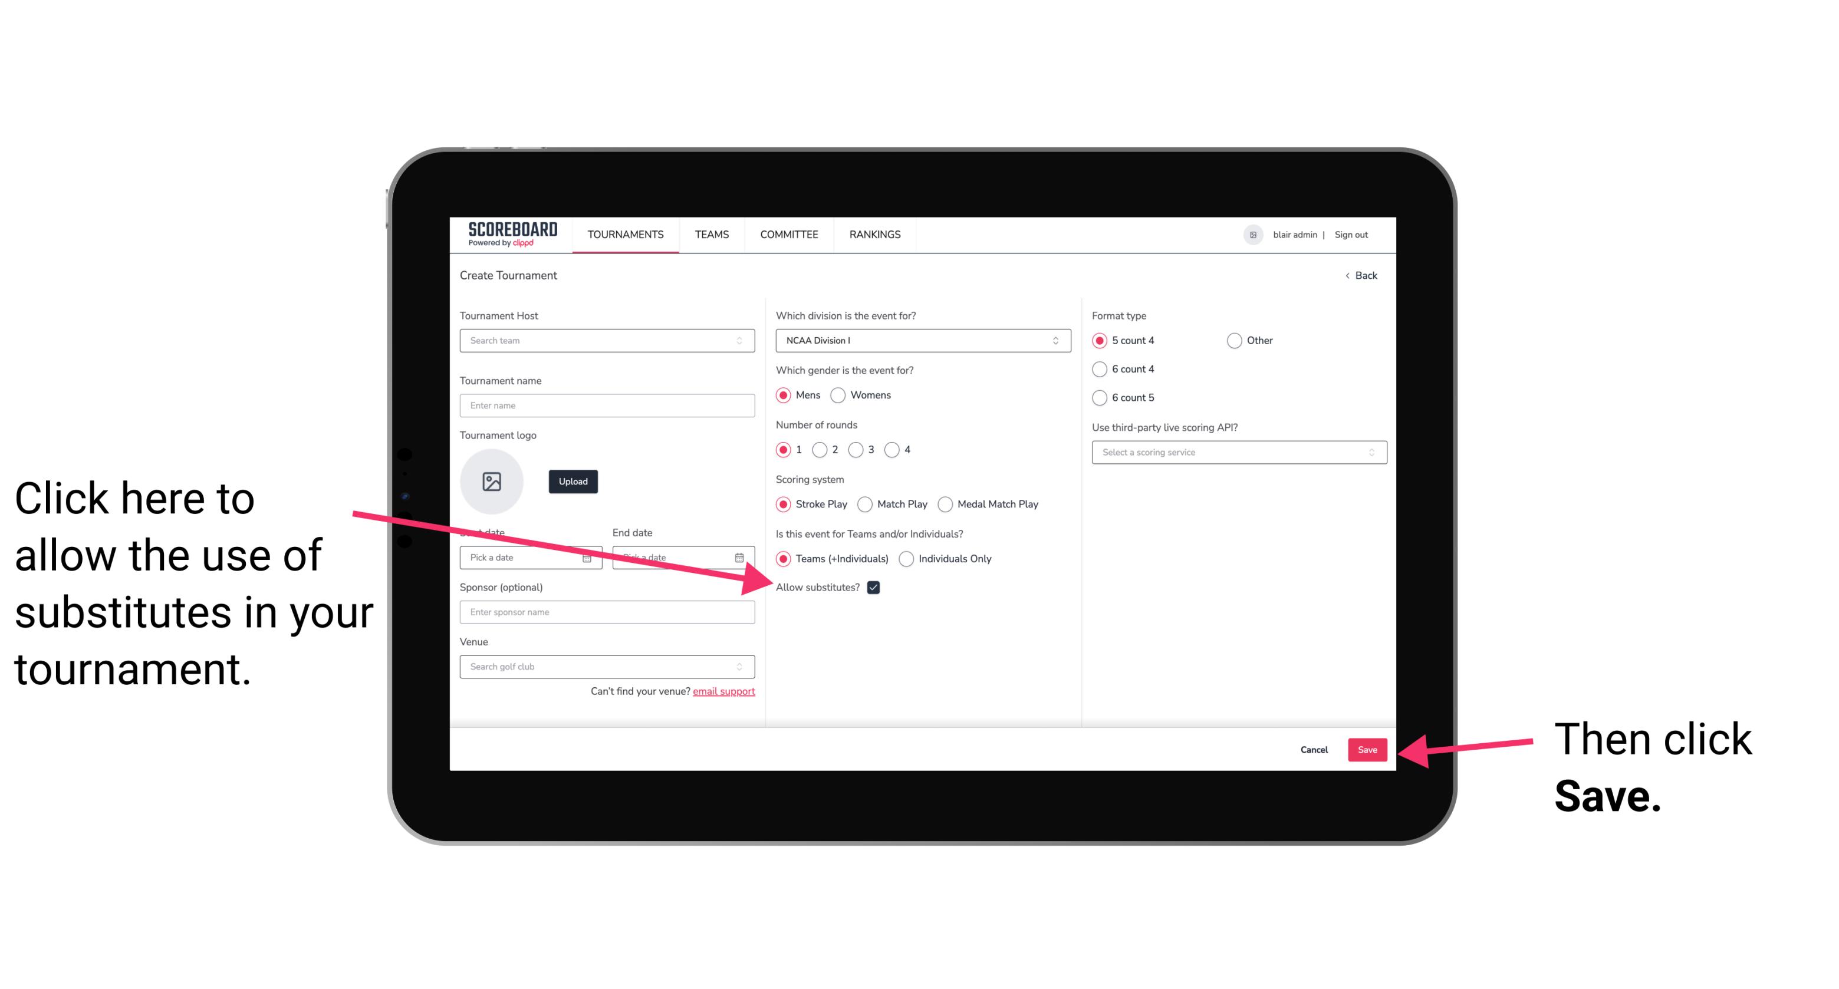Switch to the RANKINGS tab
1839x989 pixels.
coord(874,234)
